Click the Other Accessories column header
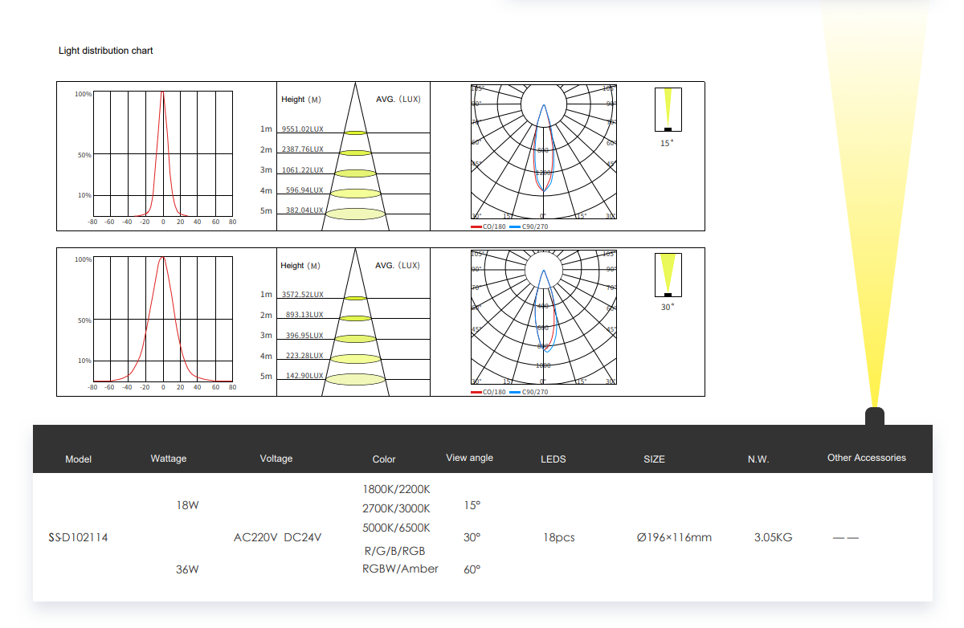The width and height of the screenshot is (964, 628). [866, 458]
